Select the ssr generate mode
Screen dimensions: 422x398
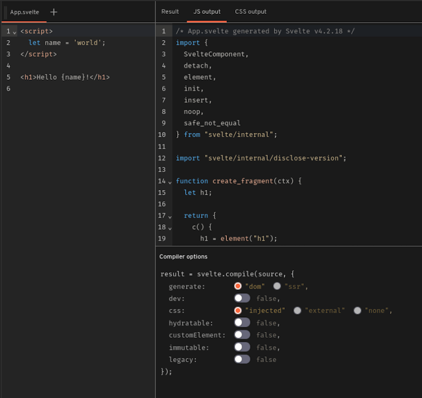[277, 286]
